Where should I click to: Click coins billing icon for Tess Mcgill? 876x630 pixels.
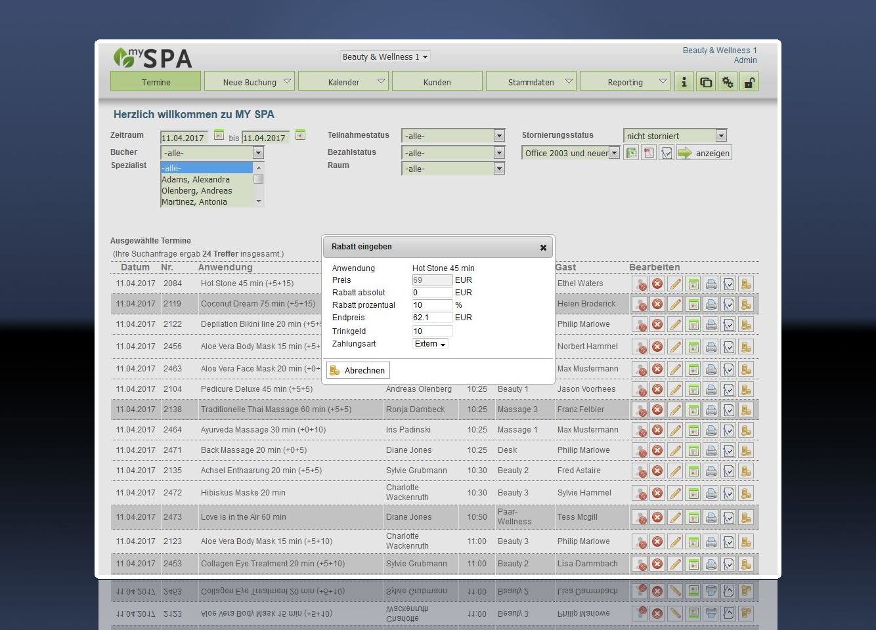tap(746, 518)
